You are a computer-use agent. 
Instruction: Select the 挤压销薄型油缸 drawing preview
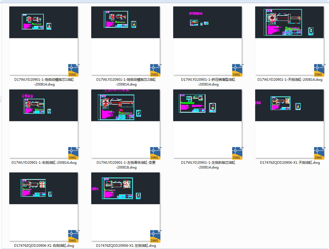207,22
